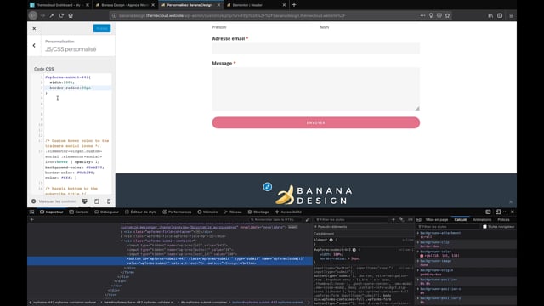
Task: Expand background-origin computed property
Action: [418, 270]
